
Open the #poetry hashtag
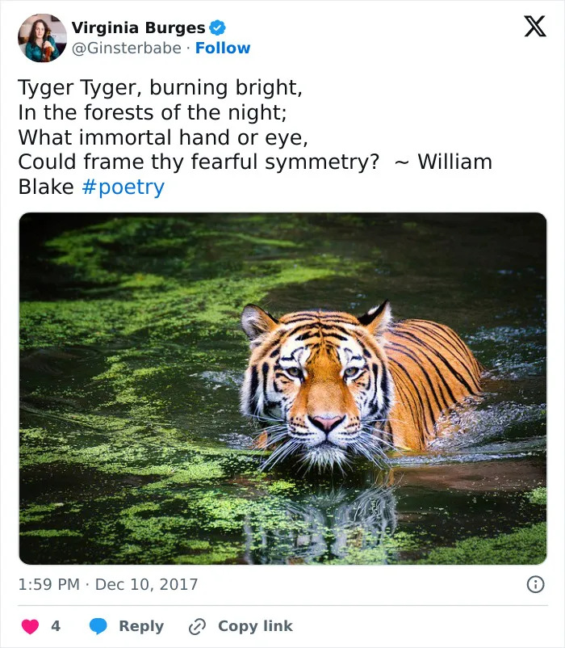click(123, 187)
